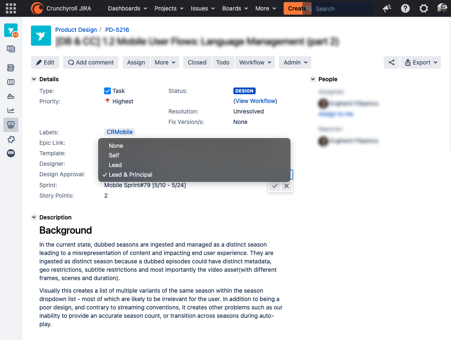Screen dimensions: 451x340
Task: Click the project hummingbird icon in sidebar
Action: click(11, 30)
